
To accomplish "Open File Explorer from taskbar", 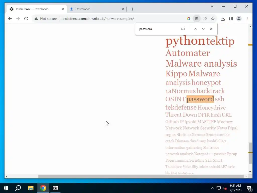I will (31, 188).
